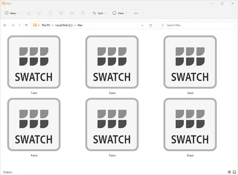Image resolution: width=238 pixels, height=175 pixels.
Task: Click the folder icon in title bar
Action: pos(4,3)
